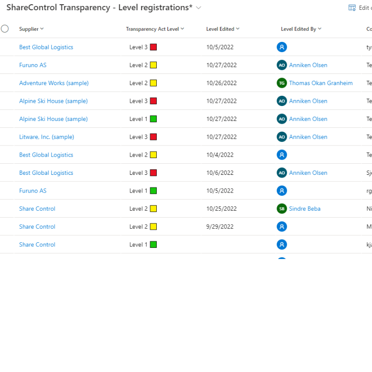Click the 10/26/2022 date in the Adventure Works row
The image size is (372, 372).
[x=221, y=83]
